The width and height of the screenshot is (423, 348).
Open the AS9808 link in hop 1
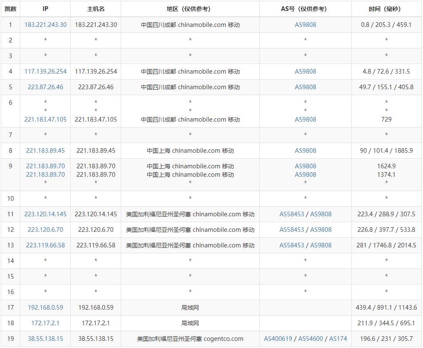click(x=306, y=25)
